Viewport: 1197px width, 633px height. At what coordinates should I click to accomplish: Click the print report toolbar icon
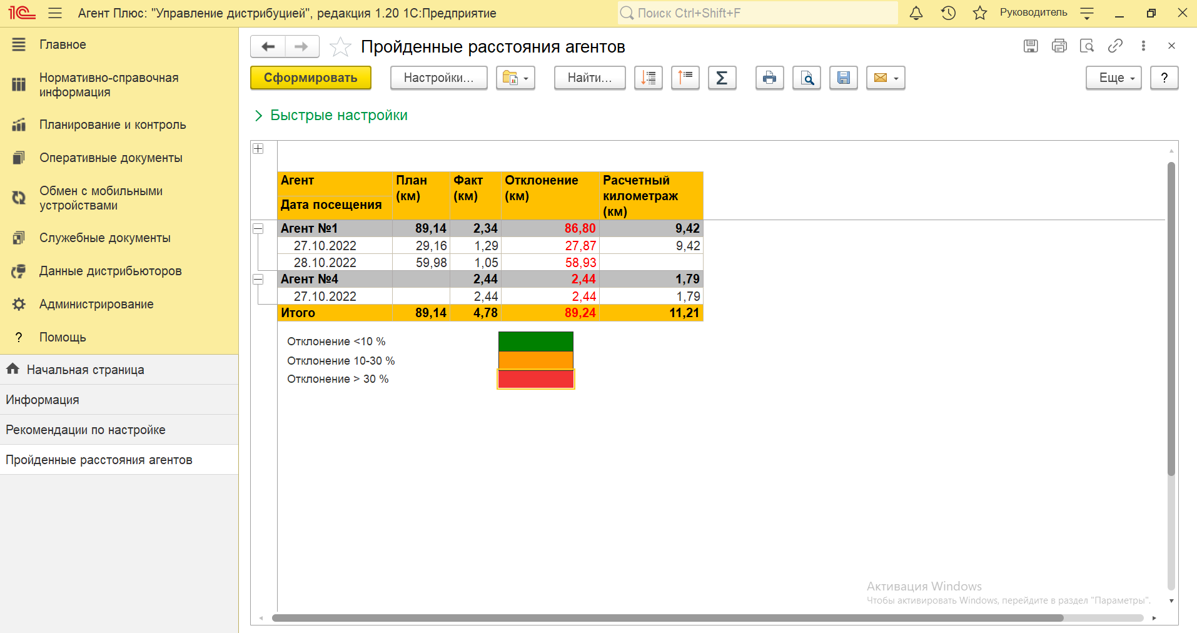[x=769, y=78]
